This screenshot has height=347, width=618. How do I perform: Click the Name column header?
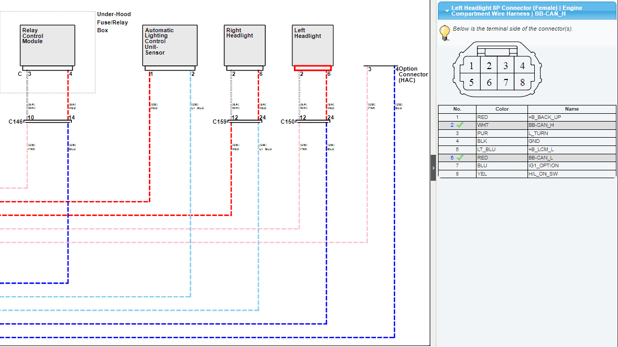[572, 109]
